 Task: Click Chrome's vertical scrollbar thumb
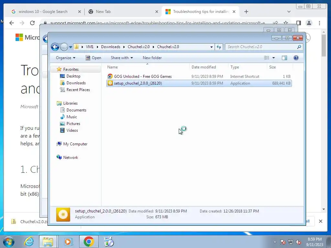pos(324,45)
